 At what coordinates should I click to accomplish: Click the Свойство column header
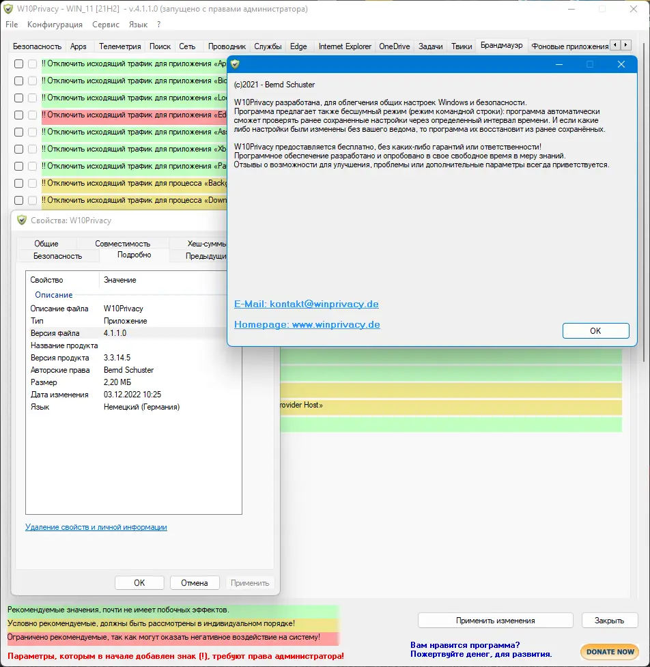tap(63, 280)
